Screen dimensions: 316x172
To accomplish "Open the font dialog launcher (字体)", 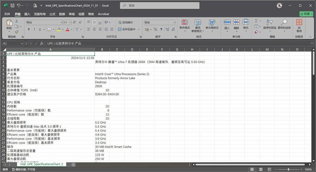I will [x=83, y=37].
